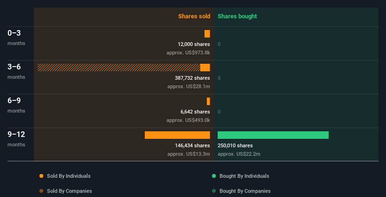Click the green bought bar for 9–12 months
Screen dimensions: 386x197
pos(273,135)
